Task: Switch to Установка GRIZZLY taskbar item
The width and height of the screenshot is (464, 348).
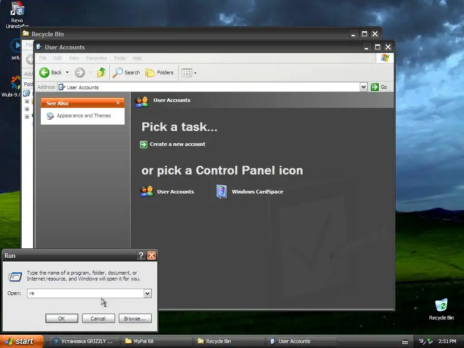Action: coord(83,341)
